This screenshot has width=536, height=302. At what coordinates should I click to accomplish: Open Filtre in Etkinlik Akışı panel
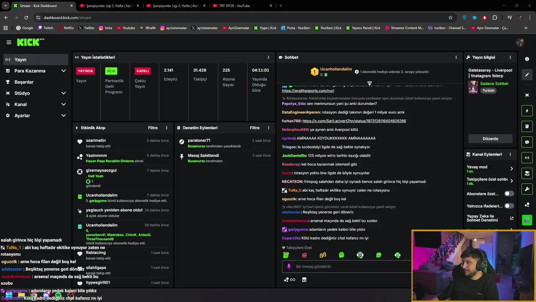coord(153,128)
